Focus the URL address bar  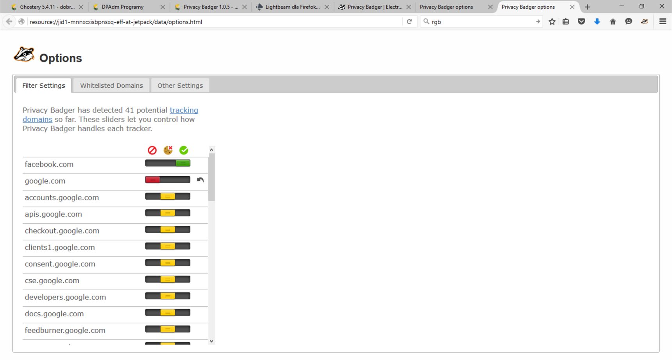215,22
